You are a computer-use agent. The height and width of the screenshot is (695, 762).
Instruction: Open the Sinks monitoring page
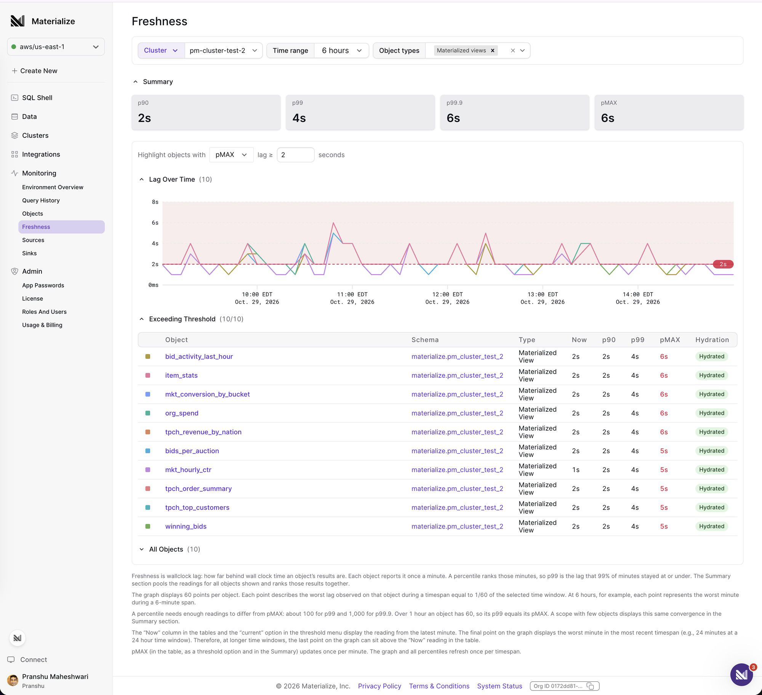(x=29, y=253)
